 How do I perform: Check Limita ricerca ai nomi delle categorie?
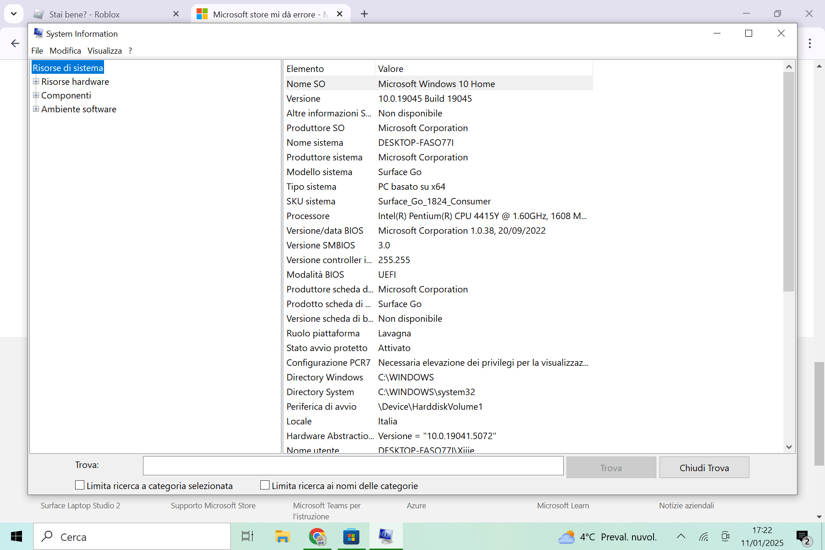(265, 485)
